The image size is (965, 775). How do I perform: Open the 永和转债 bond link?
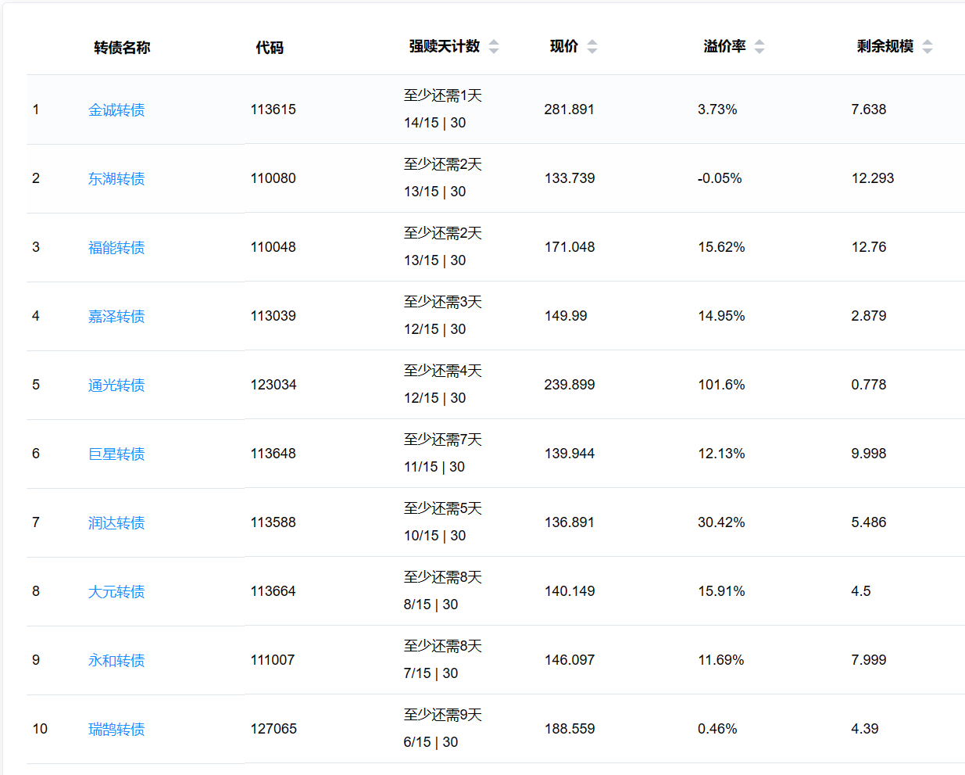[x=116, y=661]
